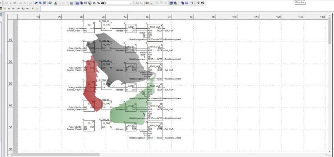Open the toolbar search combo box dropdown

[x=130, y=3]
